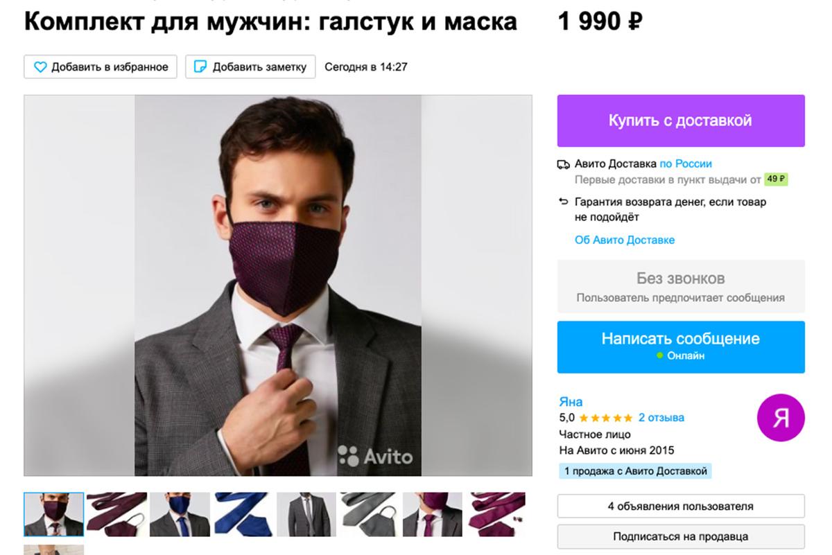
Task: Click the Avito watermark logo on photo
Action: tap(375, 456)
